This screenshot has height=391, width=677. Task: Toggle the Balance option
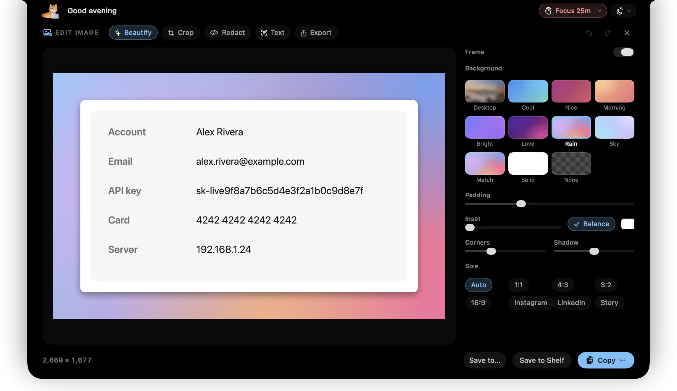(x=591, y=224)
